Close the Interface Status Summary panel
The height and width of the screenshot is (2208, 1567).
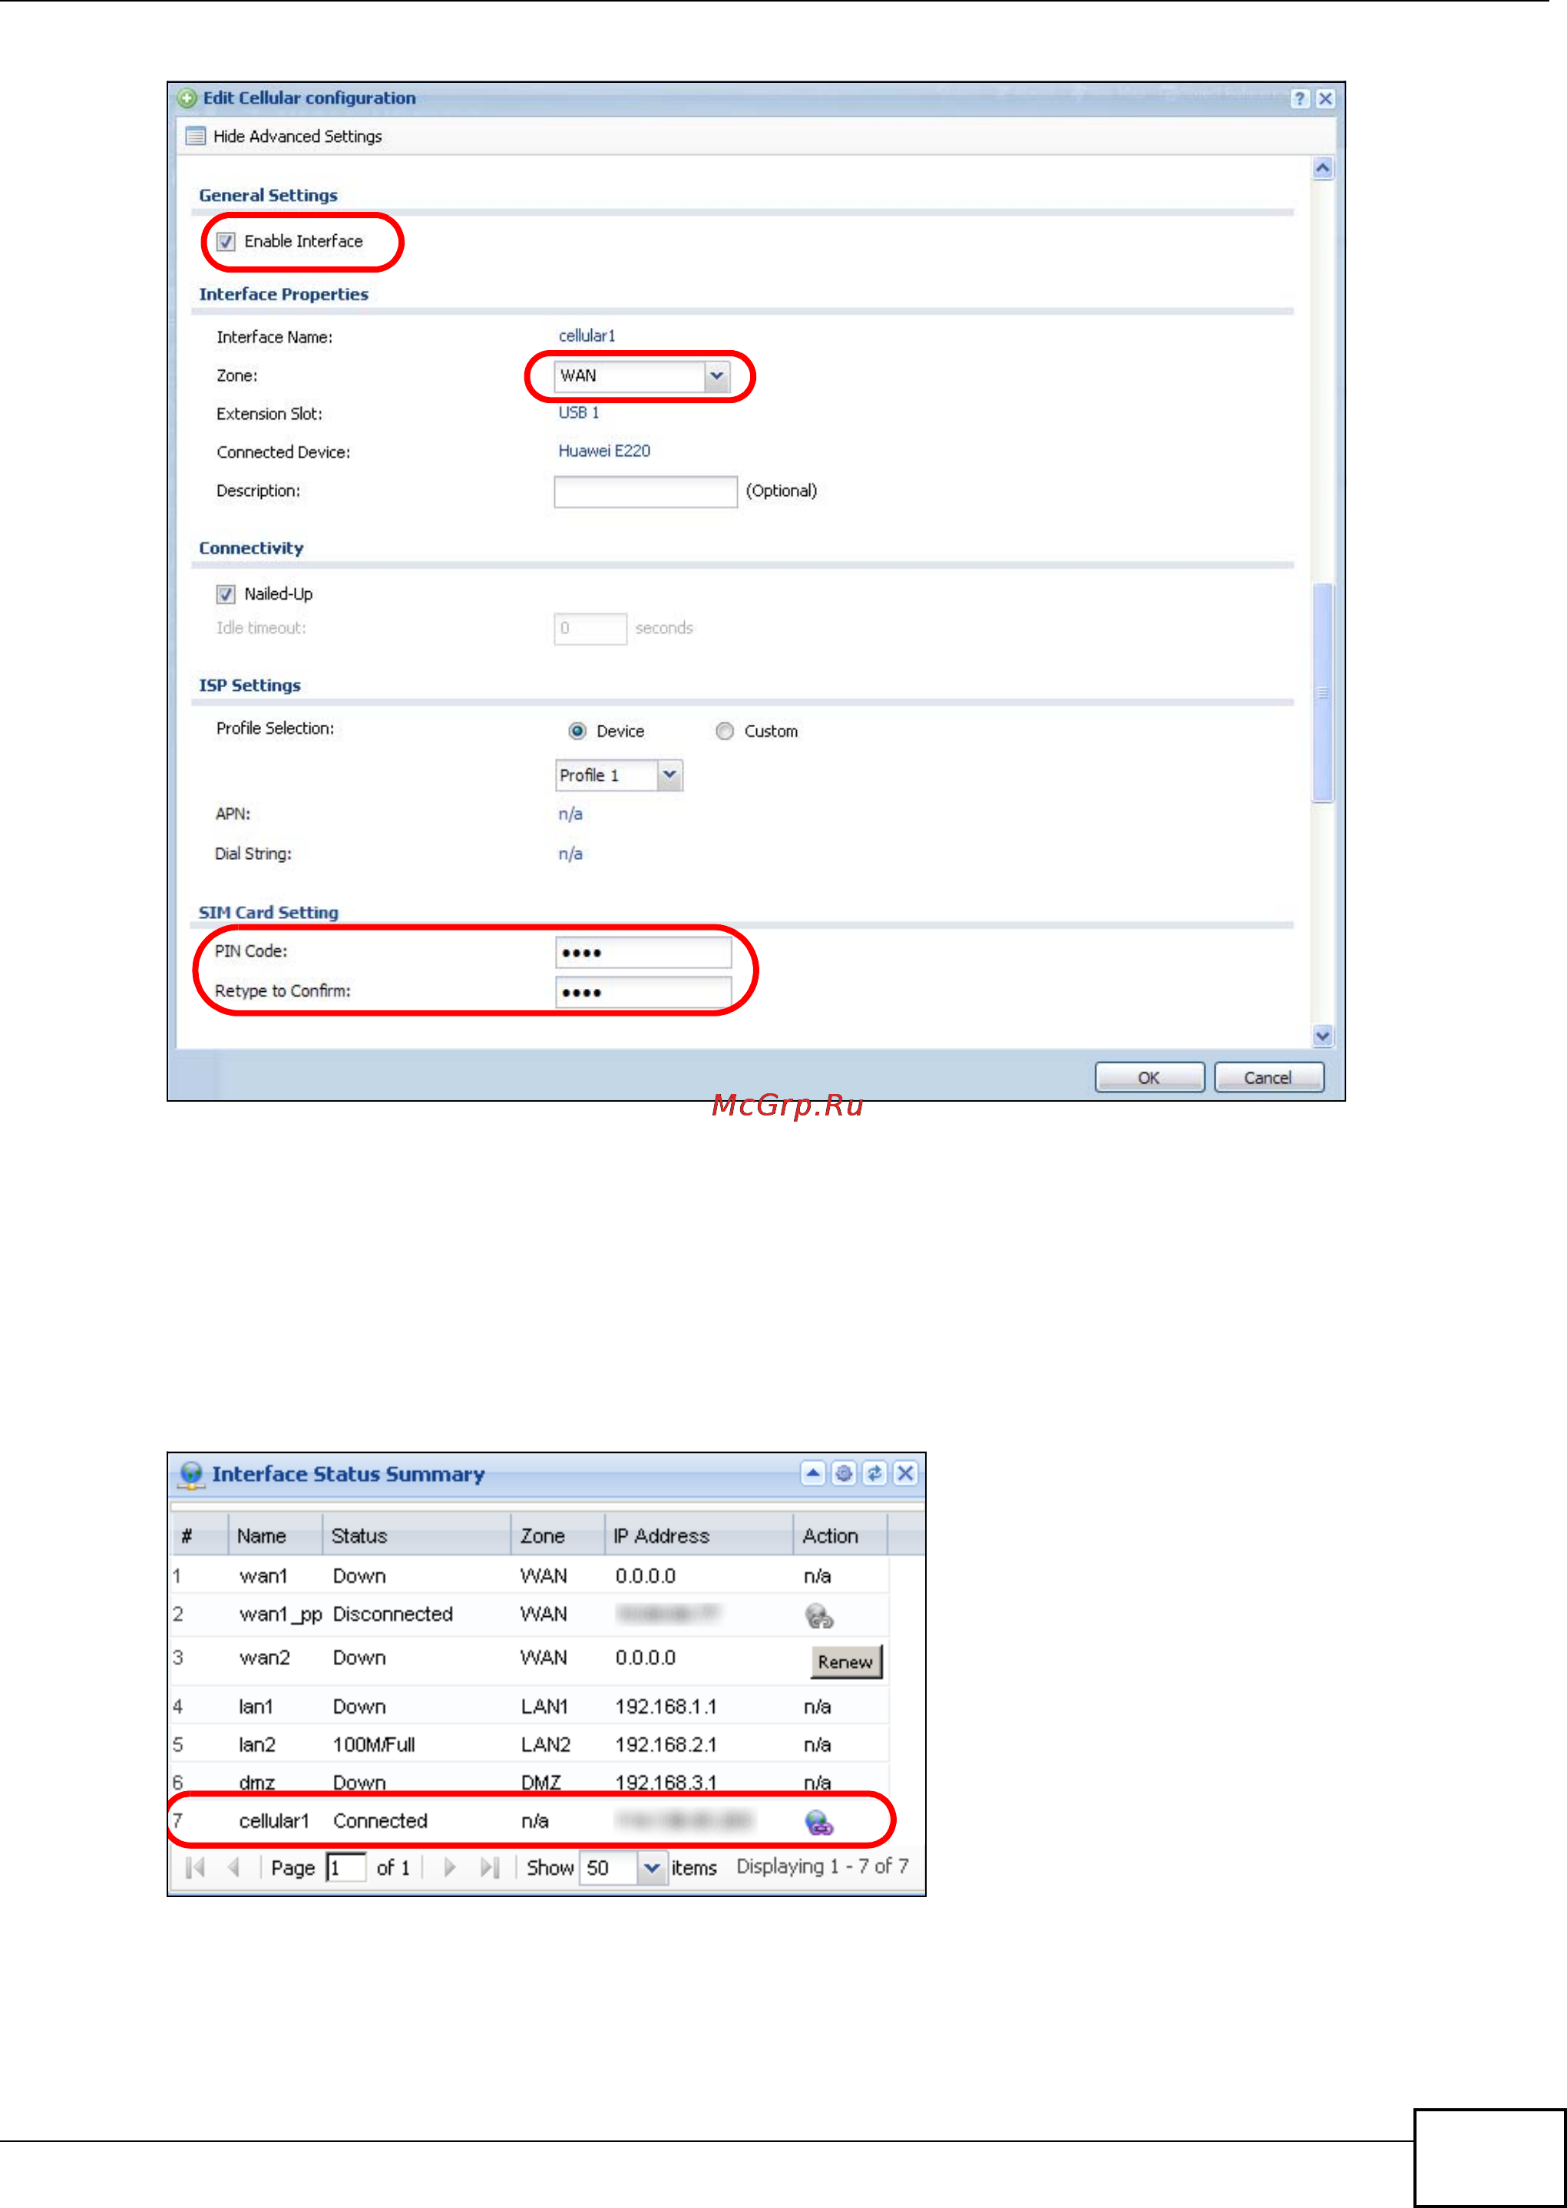(905, 1473)
